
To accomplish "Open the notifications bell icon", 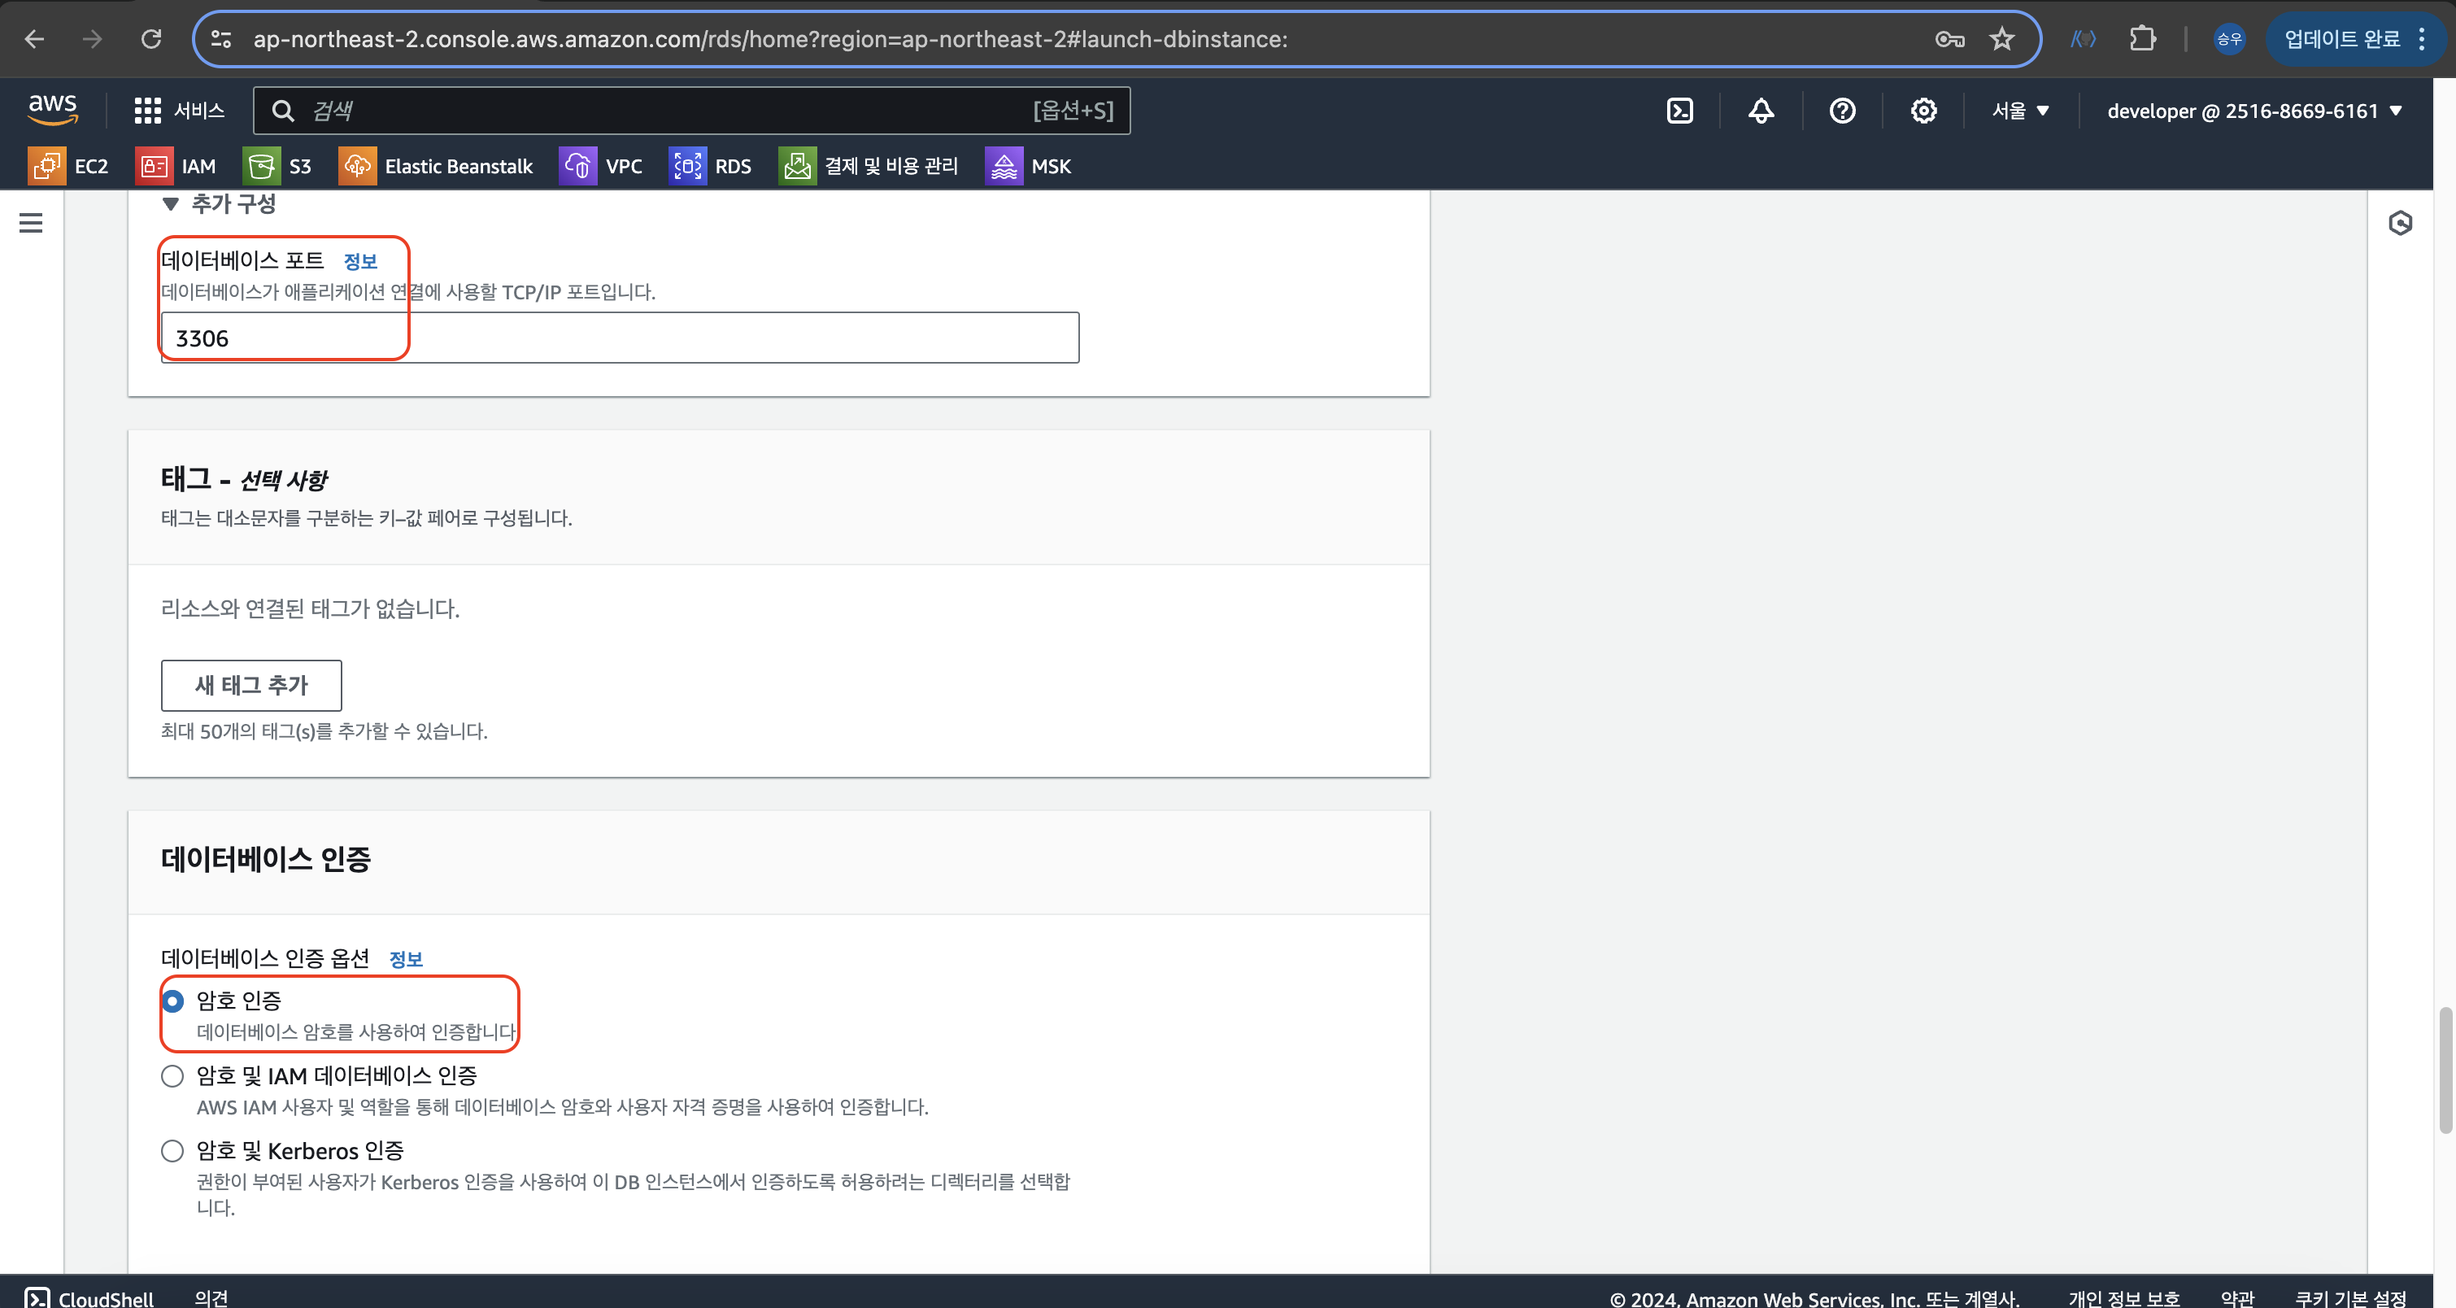I will coord(1760,111).
